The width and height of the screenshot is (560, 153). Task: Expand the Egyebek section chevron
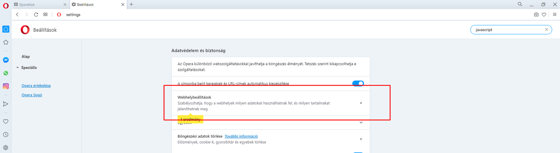coord(361,123)
